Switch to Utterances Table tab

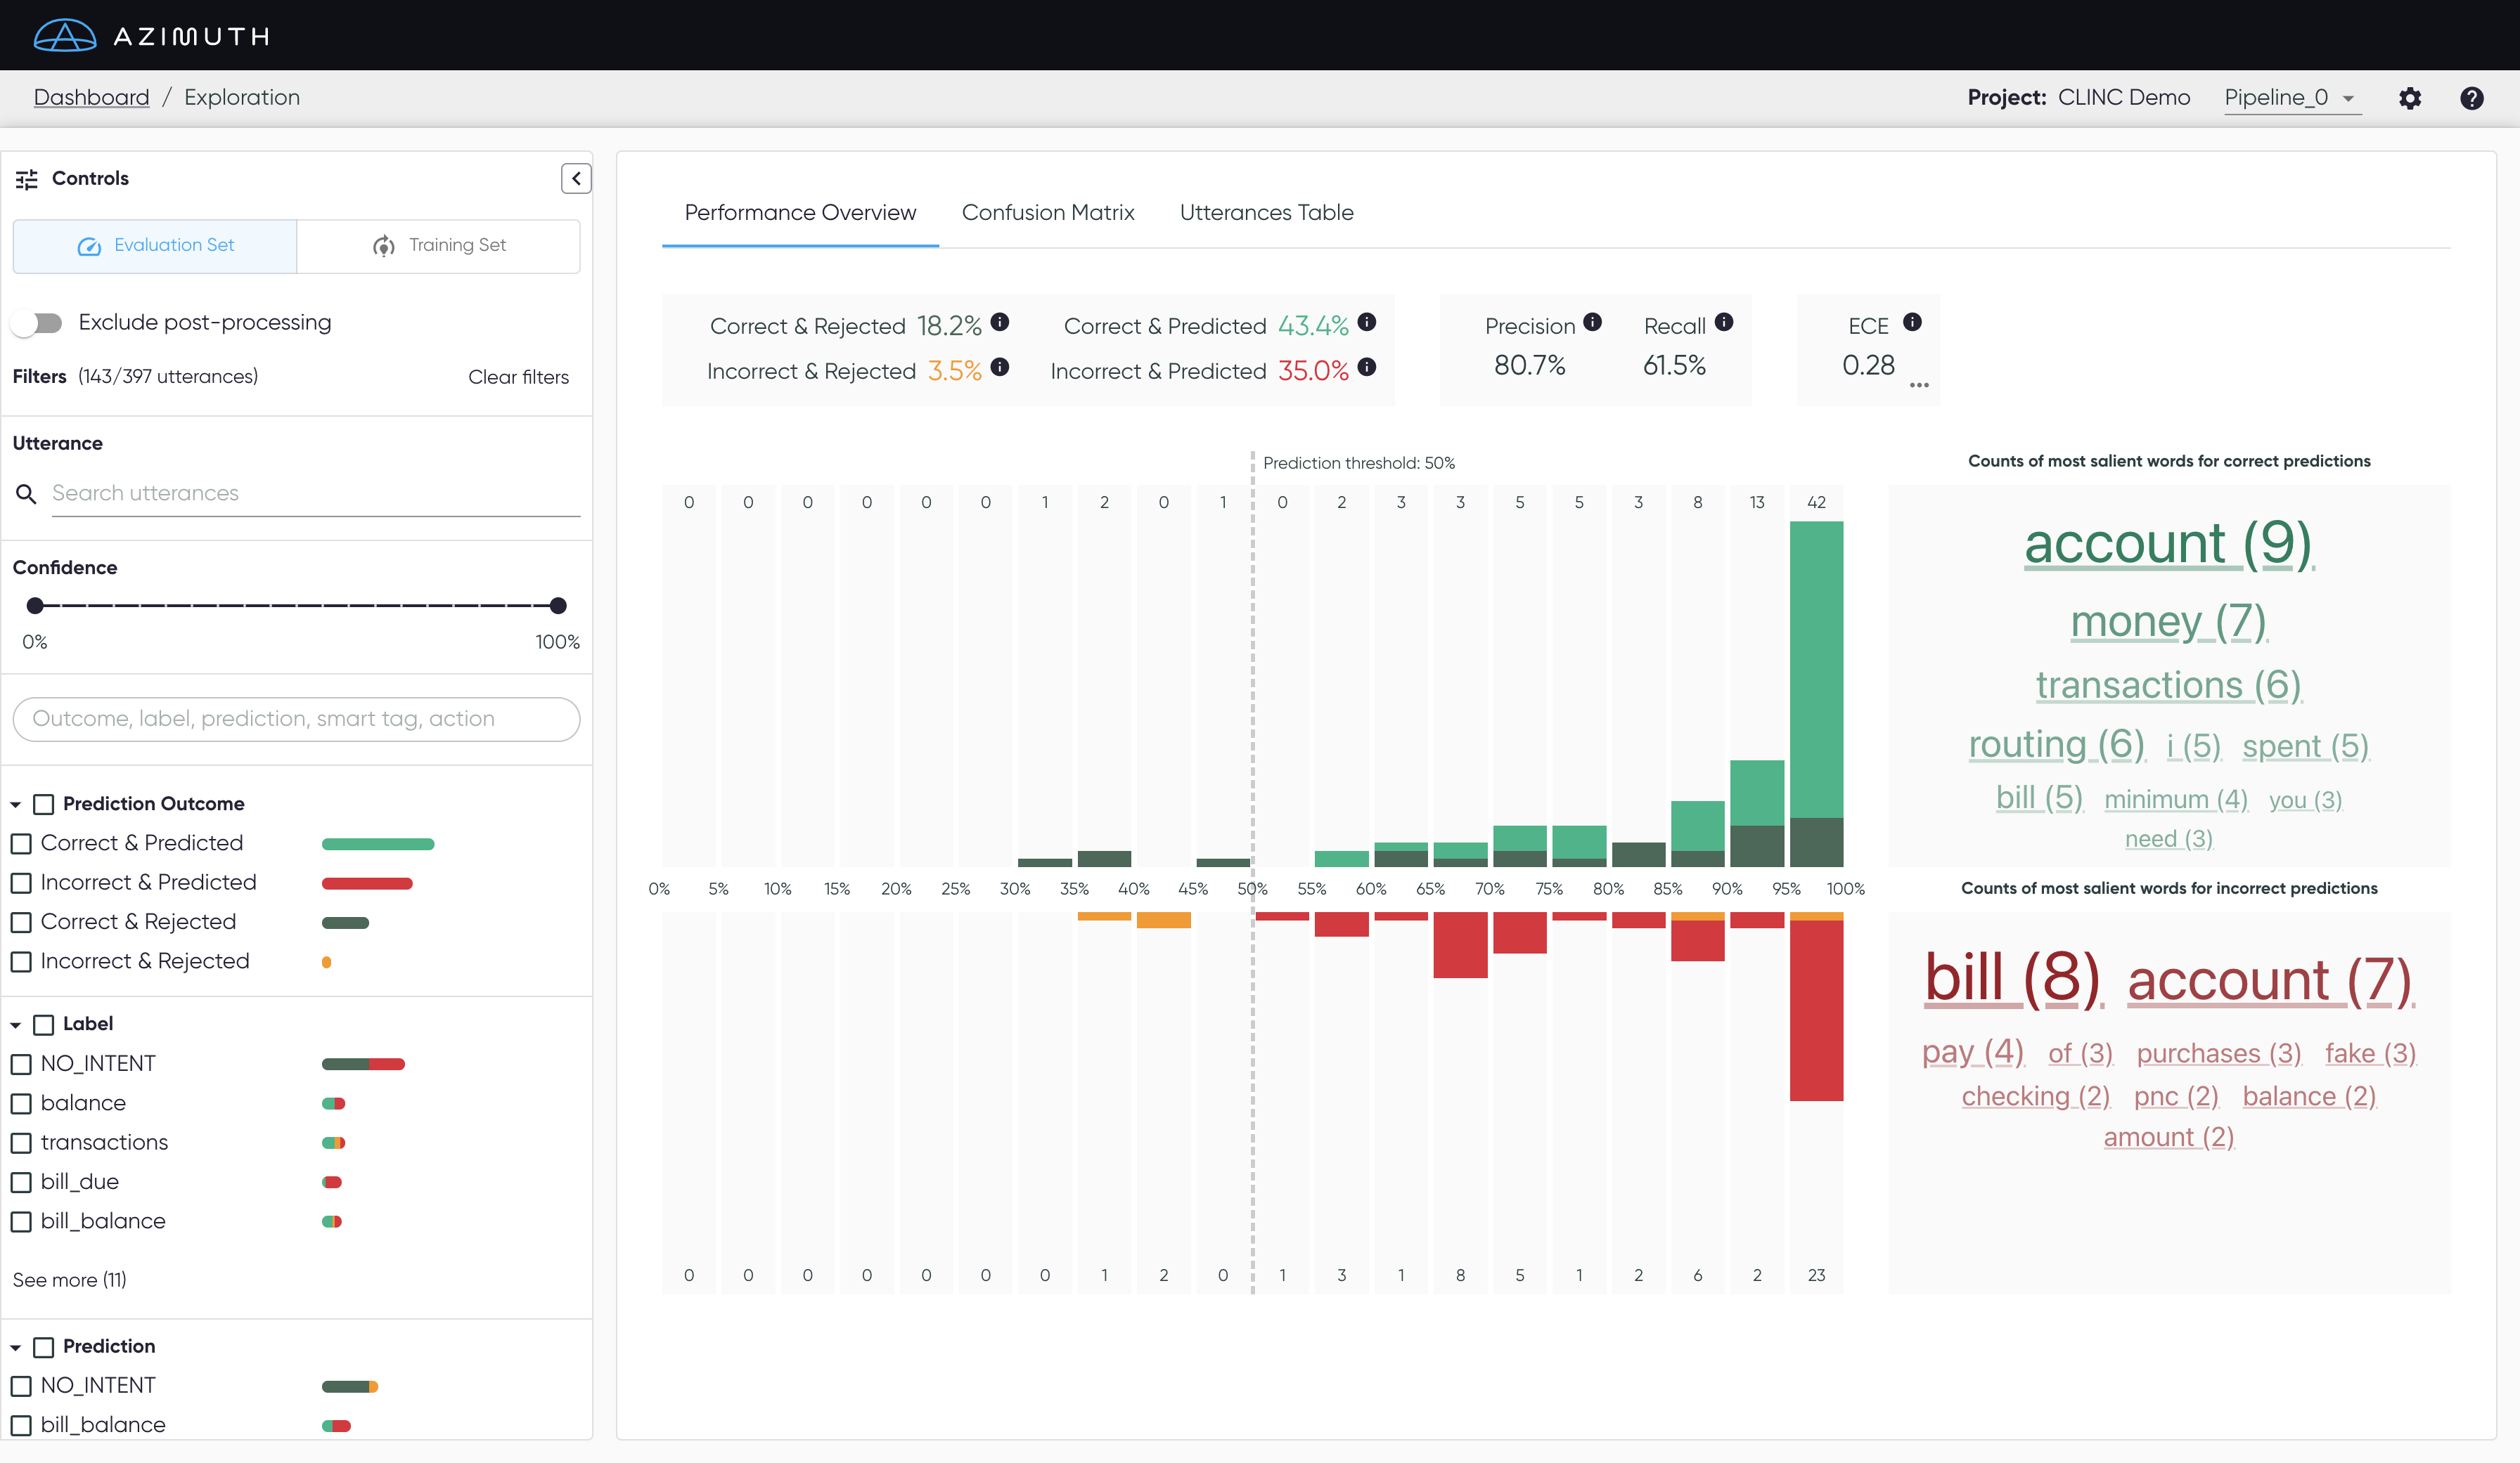coord(1266,213)
